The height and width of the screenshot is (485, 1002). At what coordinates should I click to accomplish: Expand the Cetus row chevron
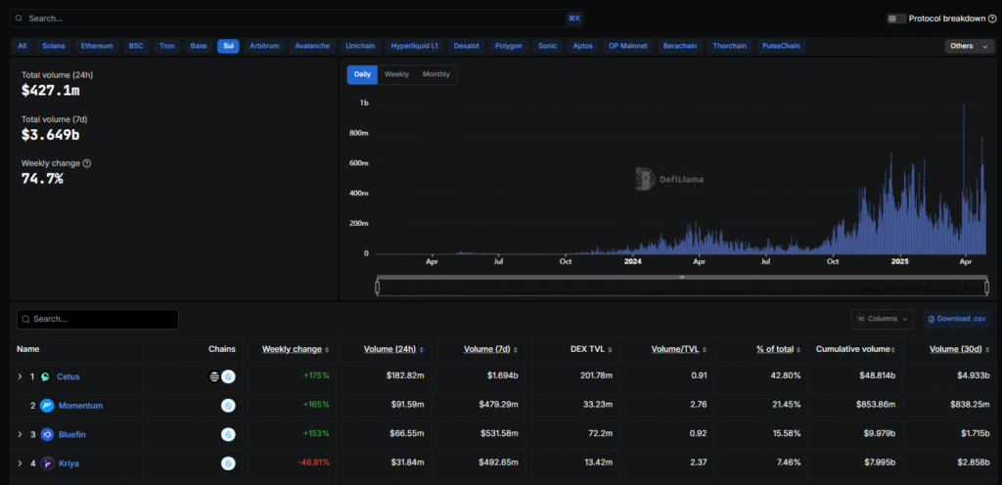pyautogui.click(x=20, y=376)
